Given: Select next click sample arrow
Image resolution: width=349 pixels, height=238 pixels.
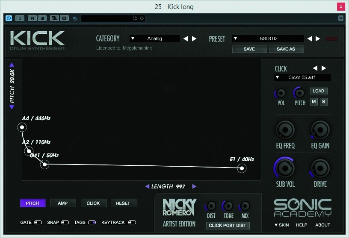Looking at the screenshot, I should click(x=324, y=68).
